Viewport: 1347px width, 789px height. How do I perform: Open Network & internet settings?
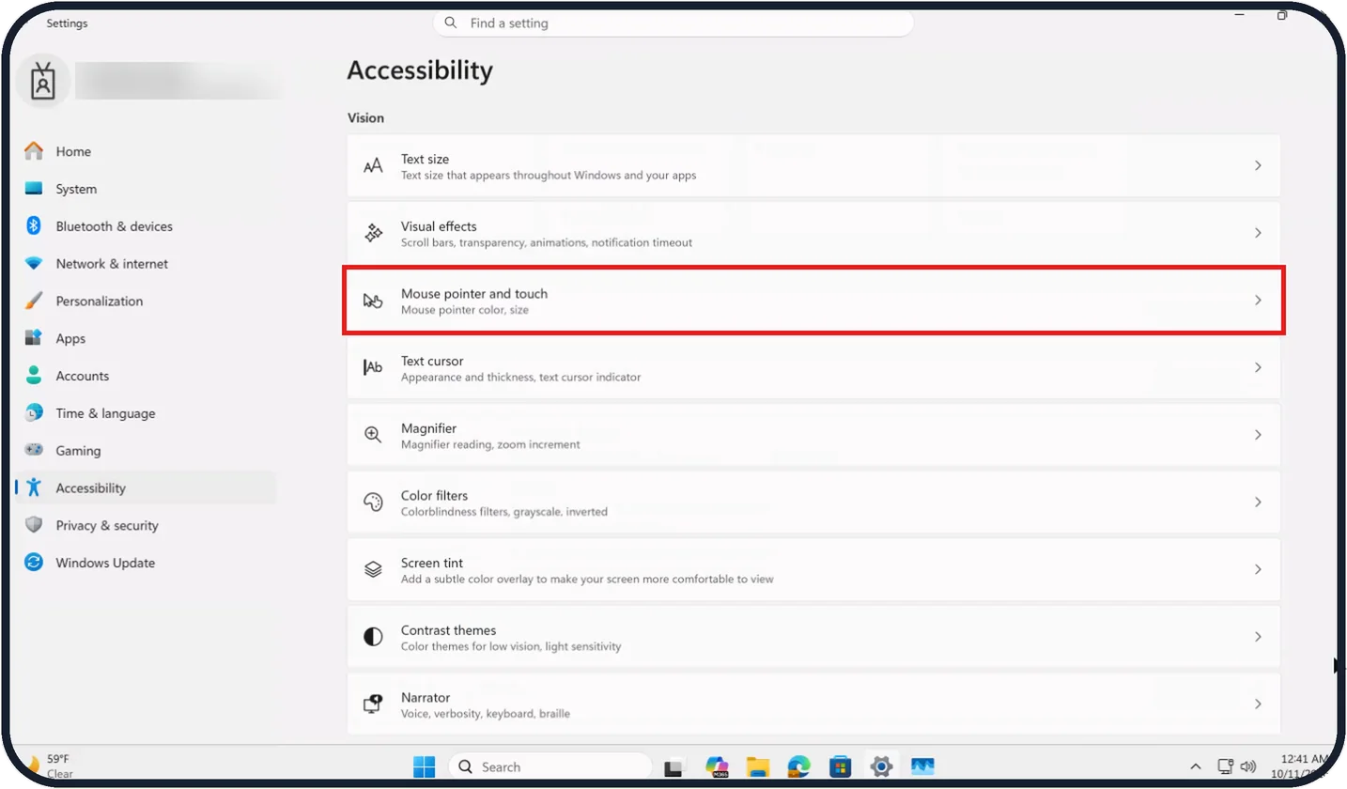coord(146,264)
